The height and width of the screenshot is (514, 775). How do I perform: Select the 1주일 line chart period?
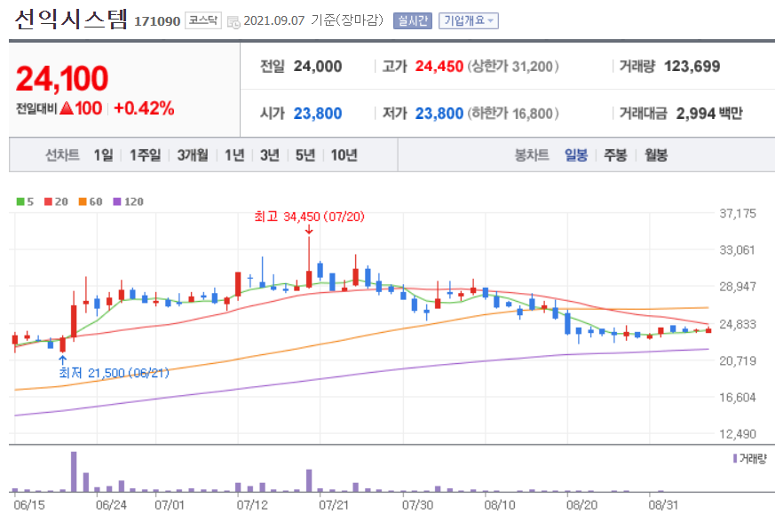pos(145,155)
